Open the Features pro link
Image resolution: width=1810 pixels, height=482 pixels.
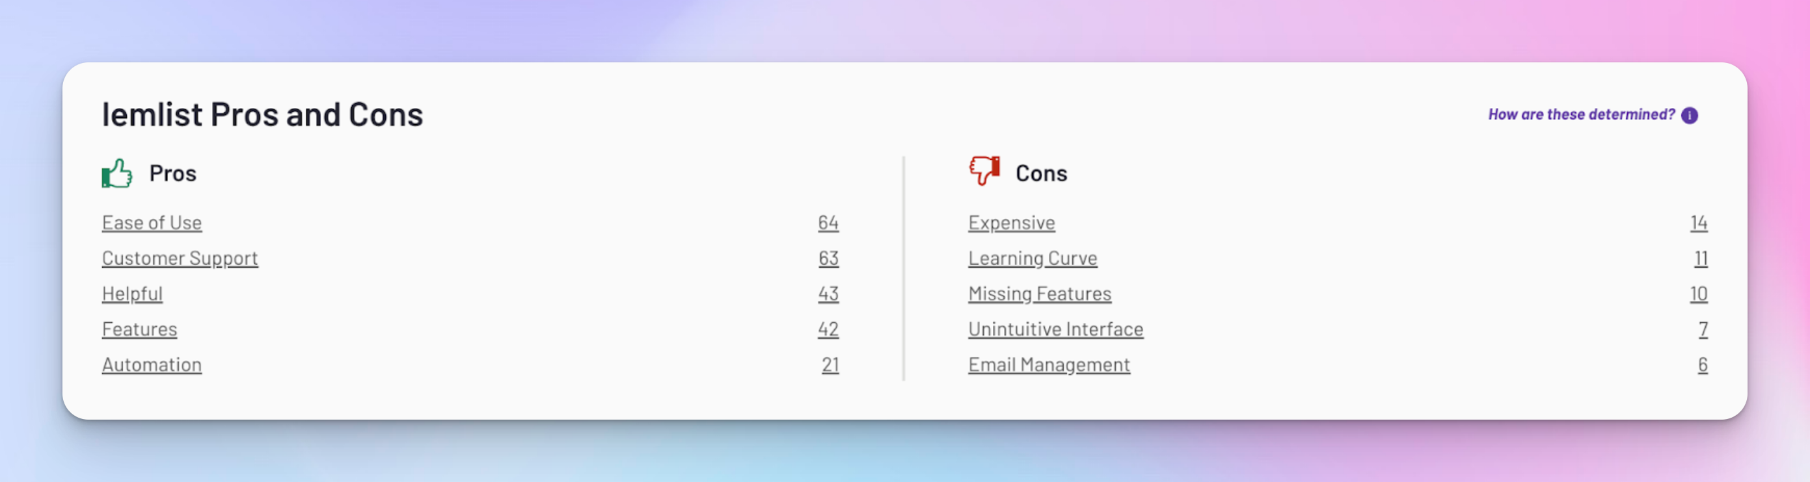[140, 329]
